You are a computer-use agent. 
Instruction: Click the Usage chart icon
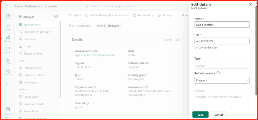20,46
